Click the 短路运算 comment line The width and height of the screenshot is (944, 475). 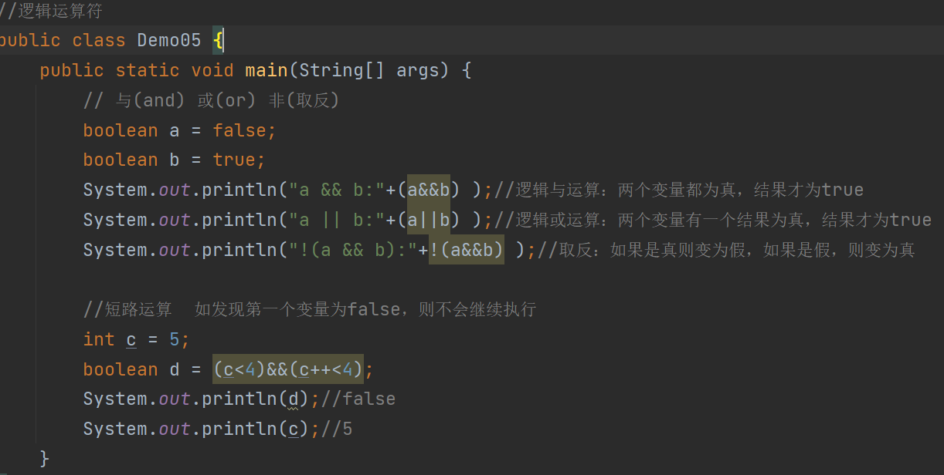click(309, 310)
